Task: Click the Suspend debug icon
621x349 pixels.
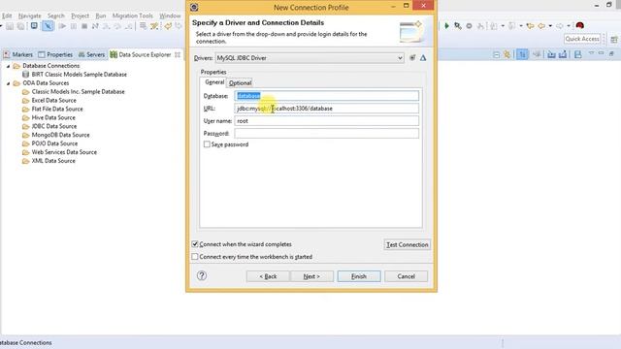Action: click(74, 26)
